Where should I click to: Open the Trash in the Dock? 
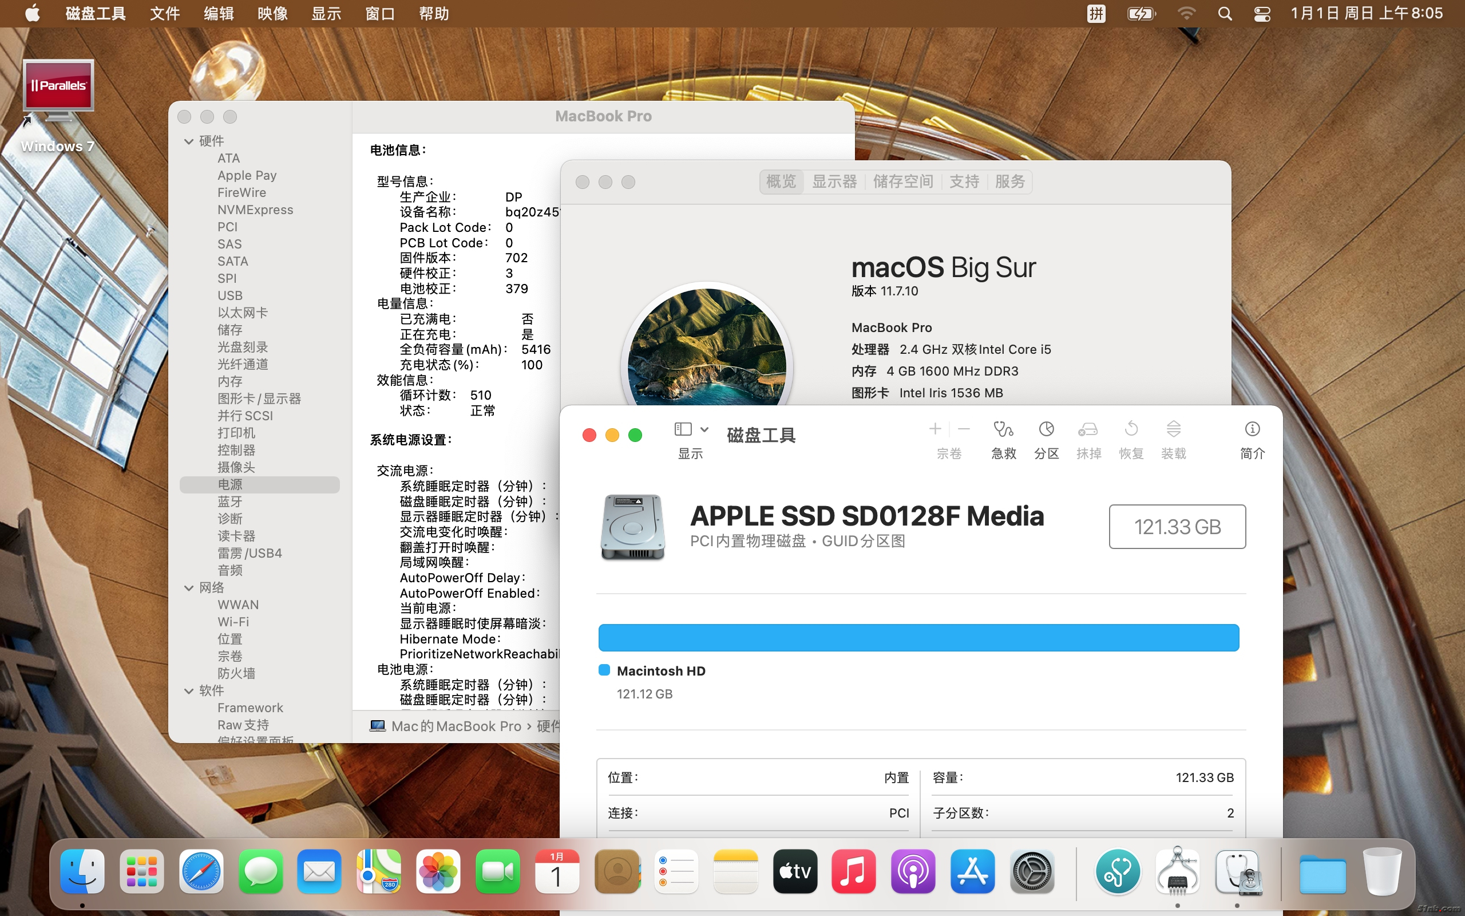point(1382,872)
